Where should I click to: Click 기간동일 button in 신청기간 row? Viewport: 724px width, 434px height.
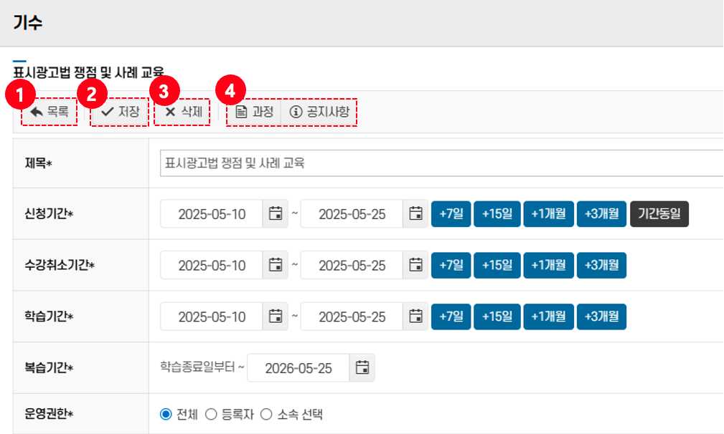point(659,213)
